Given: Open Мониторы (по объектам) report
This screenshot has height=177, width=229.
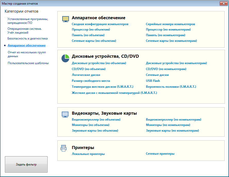Looking at the screenshot, I should (x=91, y=125).
